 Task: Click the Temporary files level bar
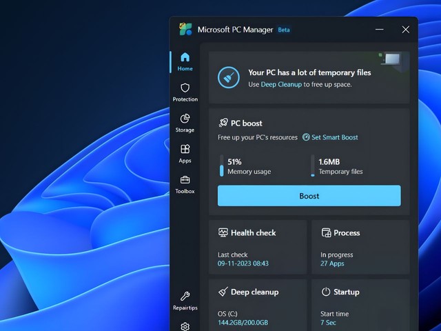coord(313,165)
